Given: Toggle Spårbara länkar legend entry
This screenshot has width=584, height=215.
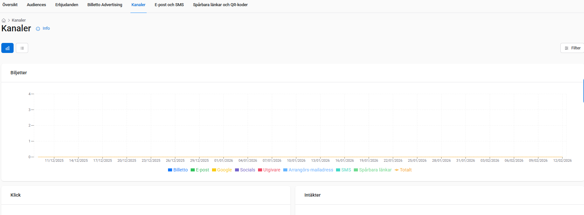Looking at the screenshot, I should [373, 170].
